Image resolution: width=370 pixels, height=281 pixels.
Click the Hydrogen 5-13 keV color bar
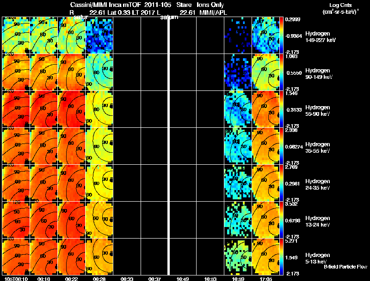(x=281, y=257)
